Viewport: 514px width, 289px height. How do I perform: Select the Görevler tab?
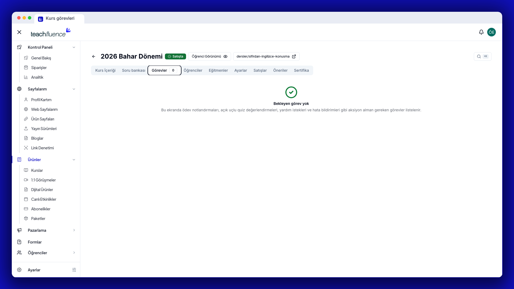pos(164,70)
